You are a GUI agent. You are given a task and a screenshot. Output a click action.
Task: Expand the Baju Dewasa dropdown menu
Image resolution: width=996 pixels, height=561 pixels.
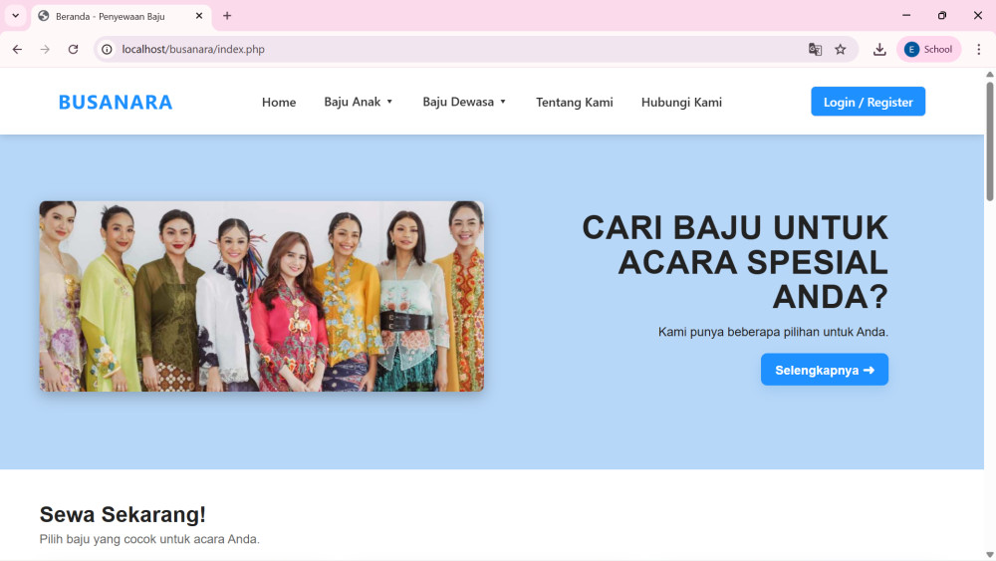464,102
